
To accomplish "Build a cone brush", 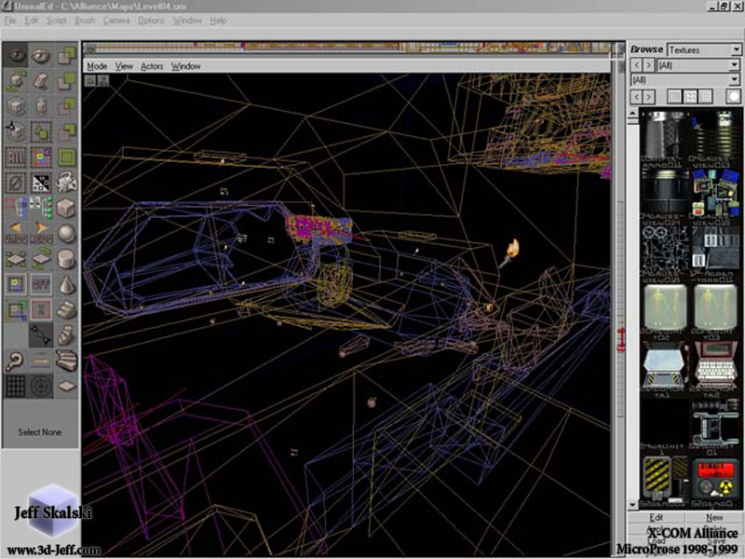I will (66, 284).
